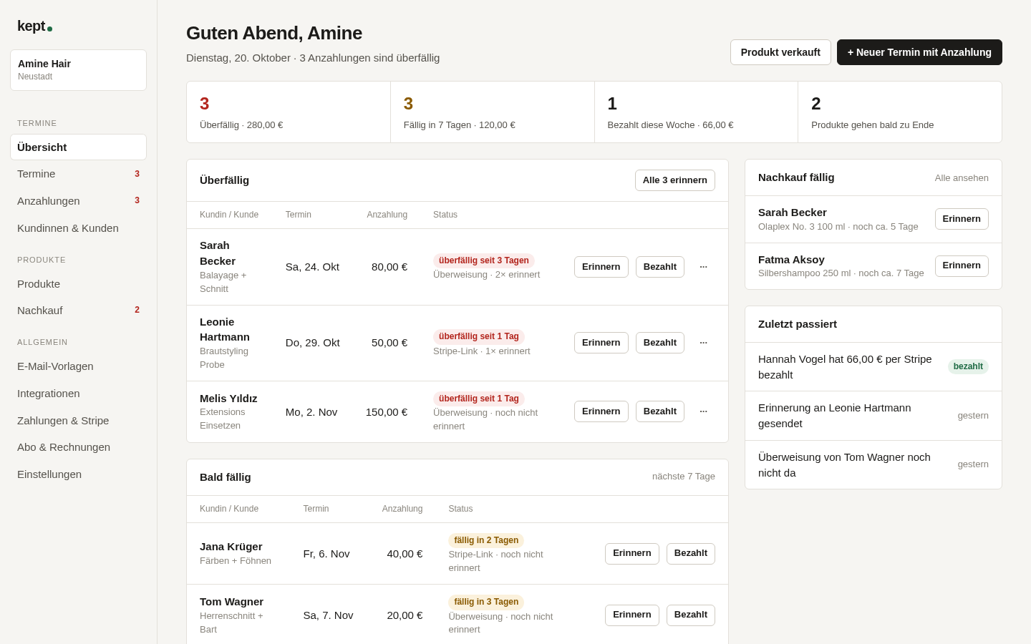Mark Leonie Hartmann's deposit as Bezahlt
1031x644 pixels.
(x=660, y=343)
